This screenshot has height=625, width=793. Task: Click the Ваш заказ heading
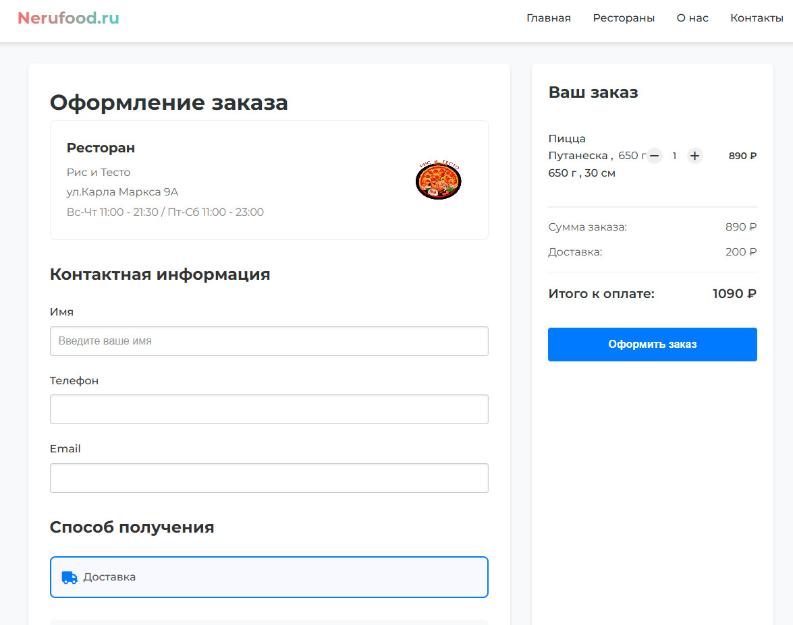[x=593, y=92]
